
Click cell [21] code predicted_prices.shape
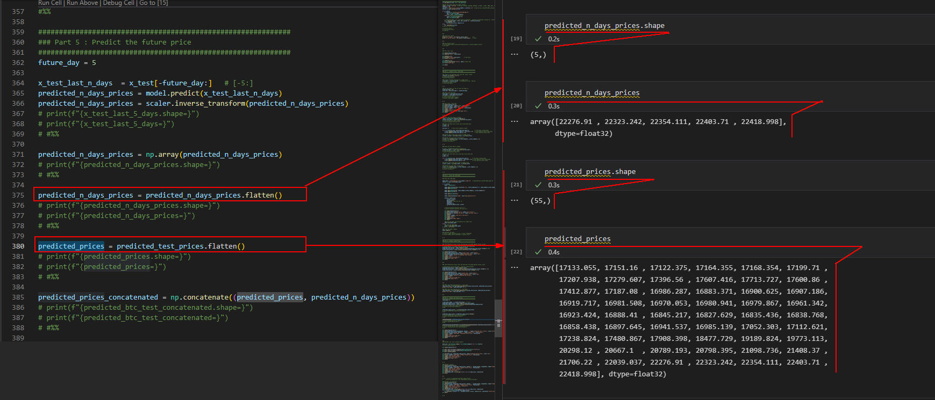pyautogui.click(x=590, y=171)
